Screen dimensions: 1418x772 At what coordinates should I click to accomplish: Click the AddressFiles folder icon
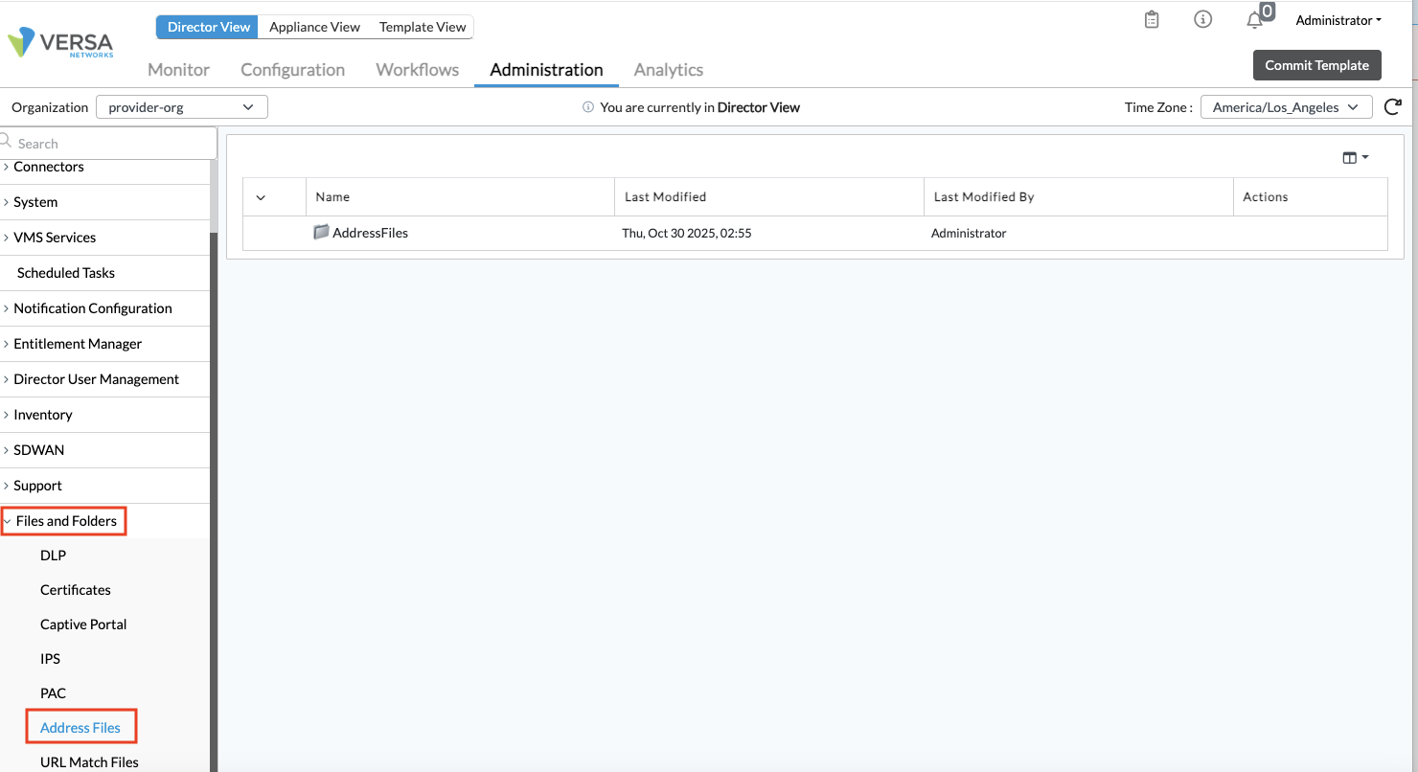point(322,233)
